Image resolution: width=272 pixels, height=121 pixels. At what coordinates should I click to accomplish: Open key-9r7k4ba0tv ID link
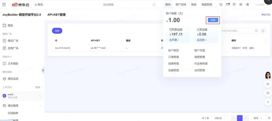[x=63, y=48]
